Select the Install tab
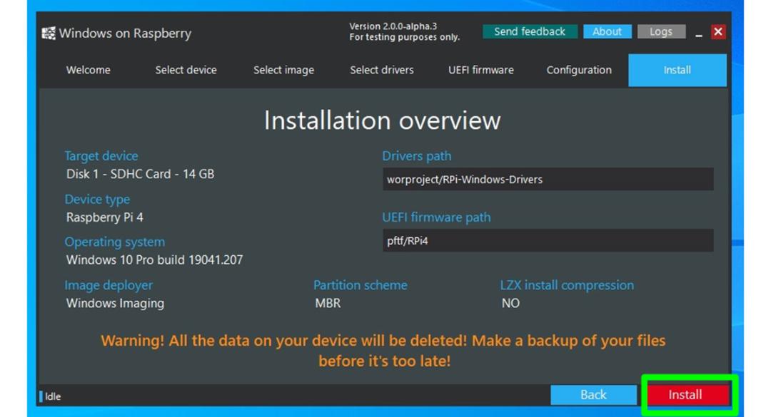 (677, 71)
